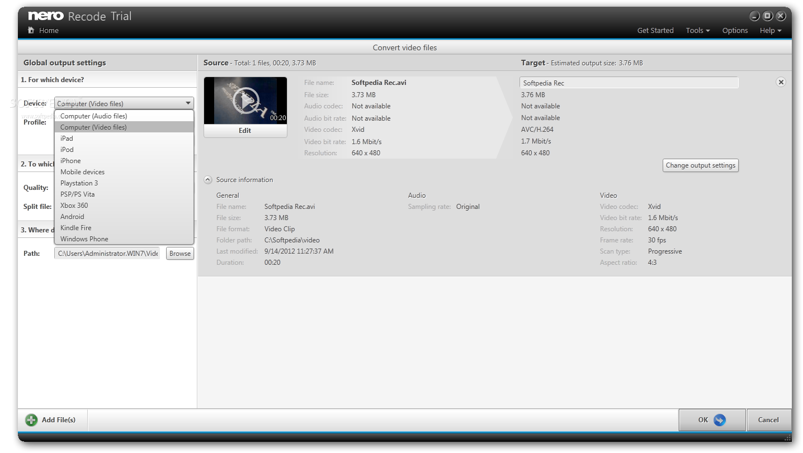Image resolution: width=803 pixels, height=453 pixels.
Task: Pick Mobile devices from the device list
Action: click(124, 172)
